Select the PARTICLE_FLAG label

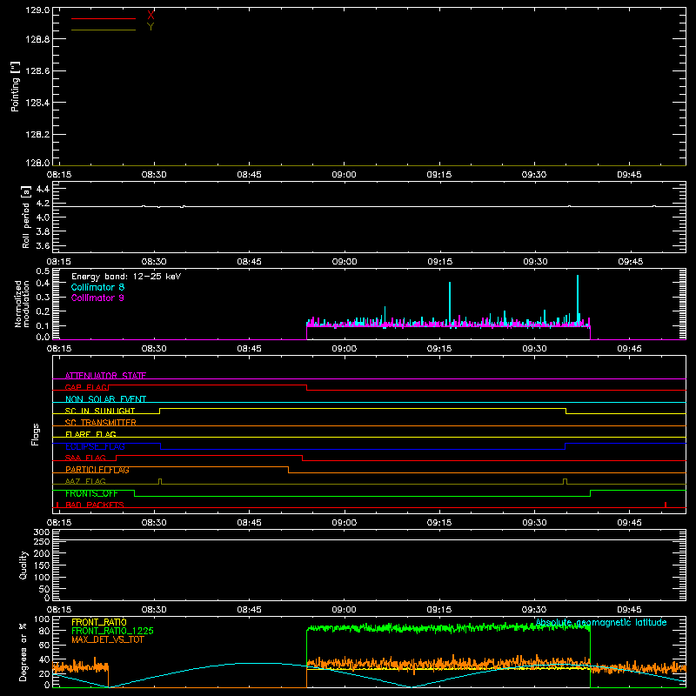coord(97,470)
